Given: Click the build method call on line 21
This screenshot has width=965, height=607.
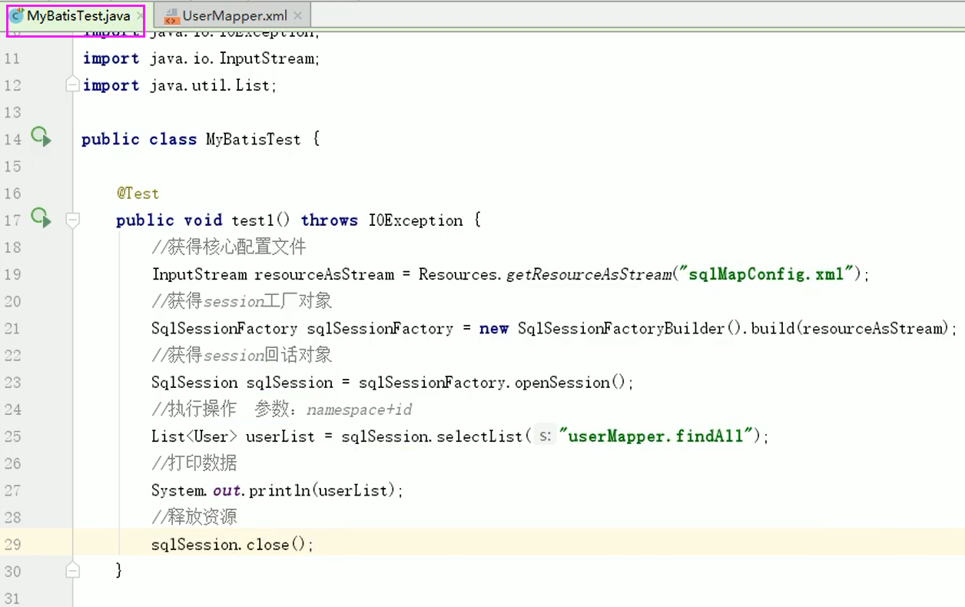Looking at the screenshot, I should pos(772,328).
